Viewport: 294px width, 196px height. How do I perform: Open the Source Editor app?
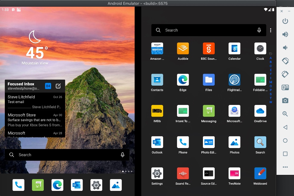(x=209, y=173)
